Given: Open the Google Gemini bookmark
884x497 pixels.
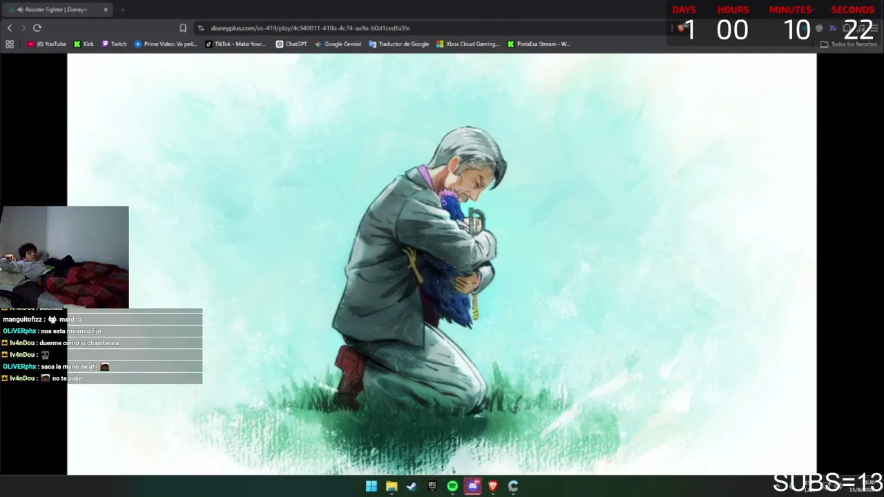Looking at the screenshot, I should pyautogui.click(x=338, y=44).
